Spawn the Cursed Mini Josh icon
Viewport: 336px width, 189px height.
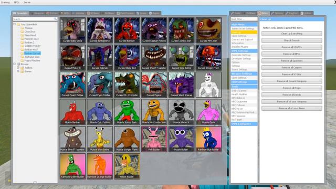pyautogui.click(x=209, y=30)
